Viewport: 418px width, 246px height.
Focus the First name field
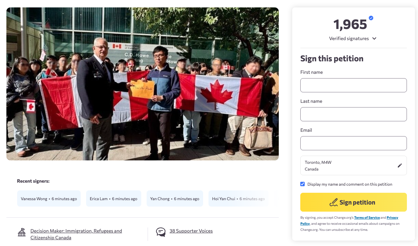coord(353,85)
